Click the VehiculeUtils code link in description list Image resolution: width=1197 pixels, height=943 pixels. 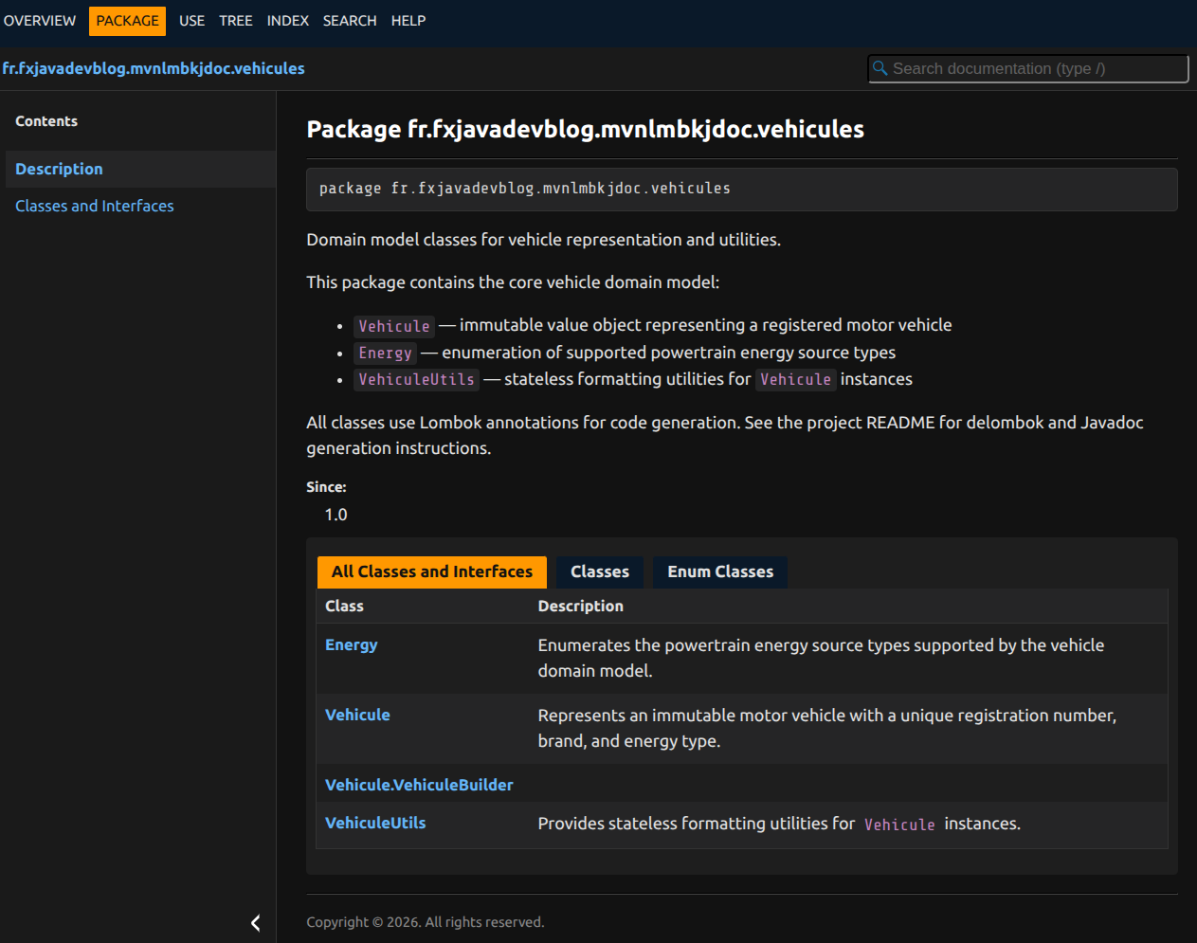click(x=416, y=379)
